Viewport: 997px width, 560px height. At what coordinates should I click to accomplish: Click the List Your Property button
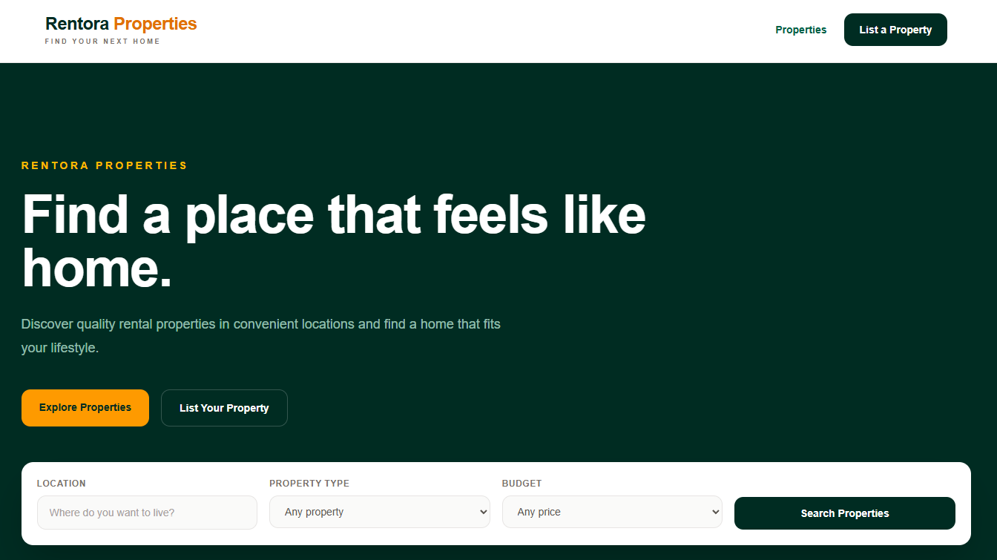[224, 408]
